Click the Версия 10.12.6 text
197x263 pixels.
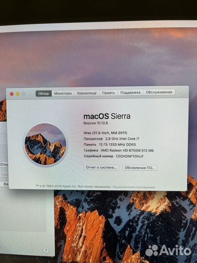96,123
